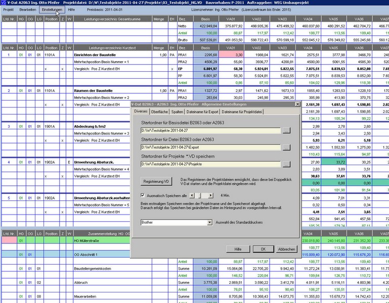Confirm the settings with OK
This screenshot has height=303, width=389.
point(263,249)
